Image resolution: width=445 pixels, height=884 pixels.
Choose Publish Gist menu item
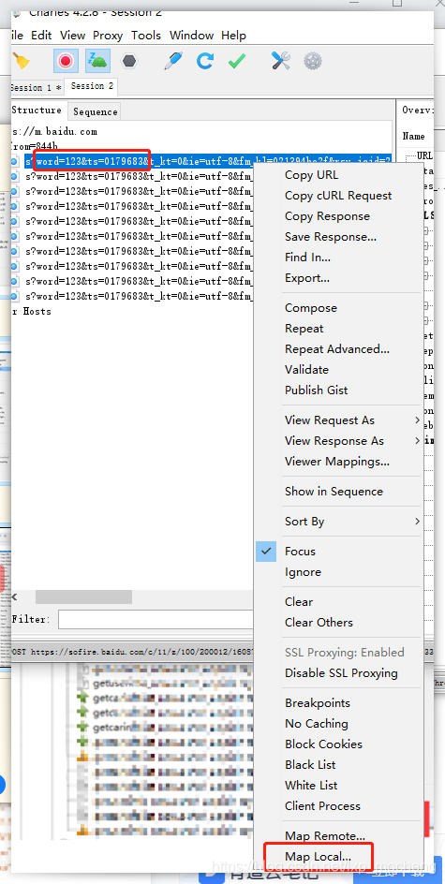point(317,390)
